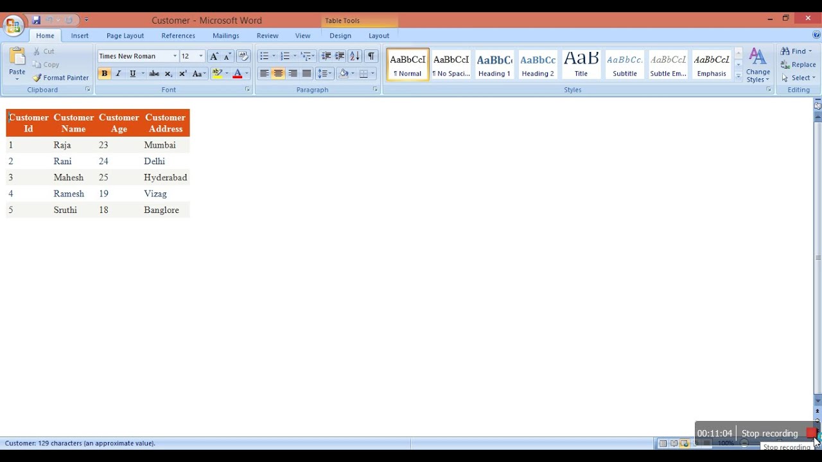Image resolution: width=822 pixels, height=462 pixels.
Task: Click the Hyderabad table cell
Action: [166, 178]
